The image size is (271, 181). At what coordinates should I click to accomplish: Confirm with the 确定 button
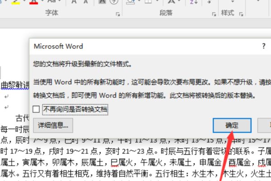pos(232,125)
